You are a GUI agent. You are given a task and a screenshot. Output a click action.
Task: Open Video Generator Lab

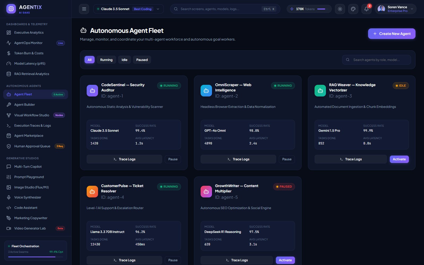[x=36, y=228]
